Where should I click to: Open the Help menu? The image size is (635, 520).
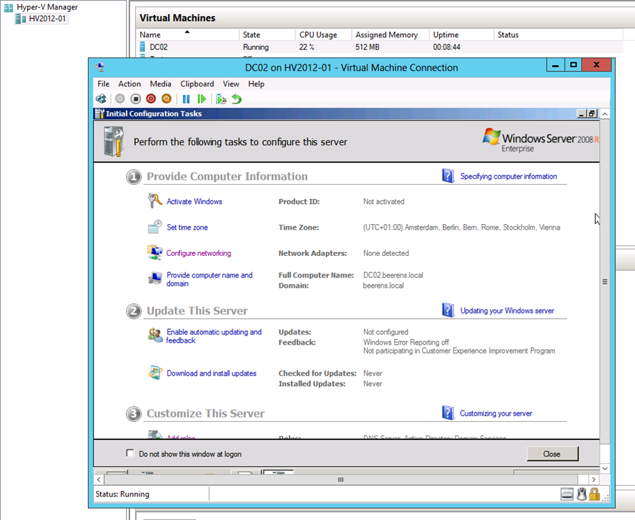(x=256, y=84)
